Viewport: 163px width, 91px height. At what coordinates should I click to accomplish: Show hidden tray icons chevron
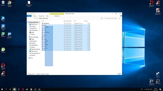pos(145,89)
